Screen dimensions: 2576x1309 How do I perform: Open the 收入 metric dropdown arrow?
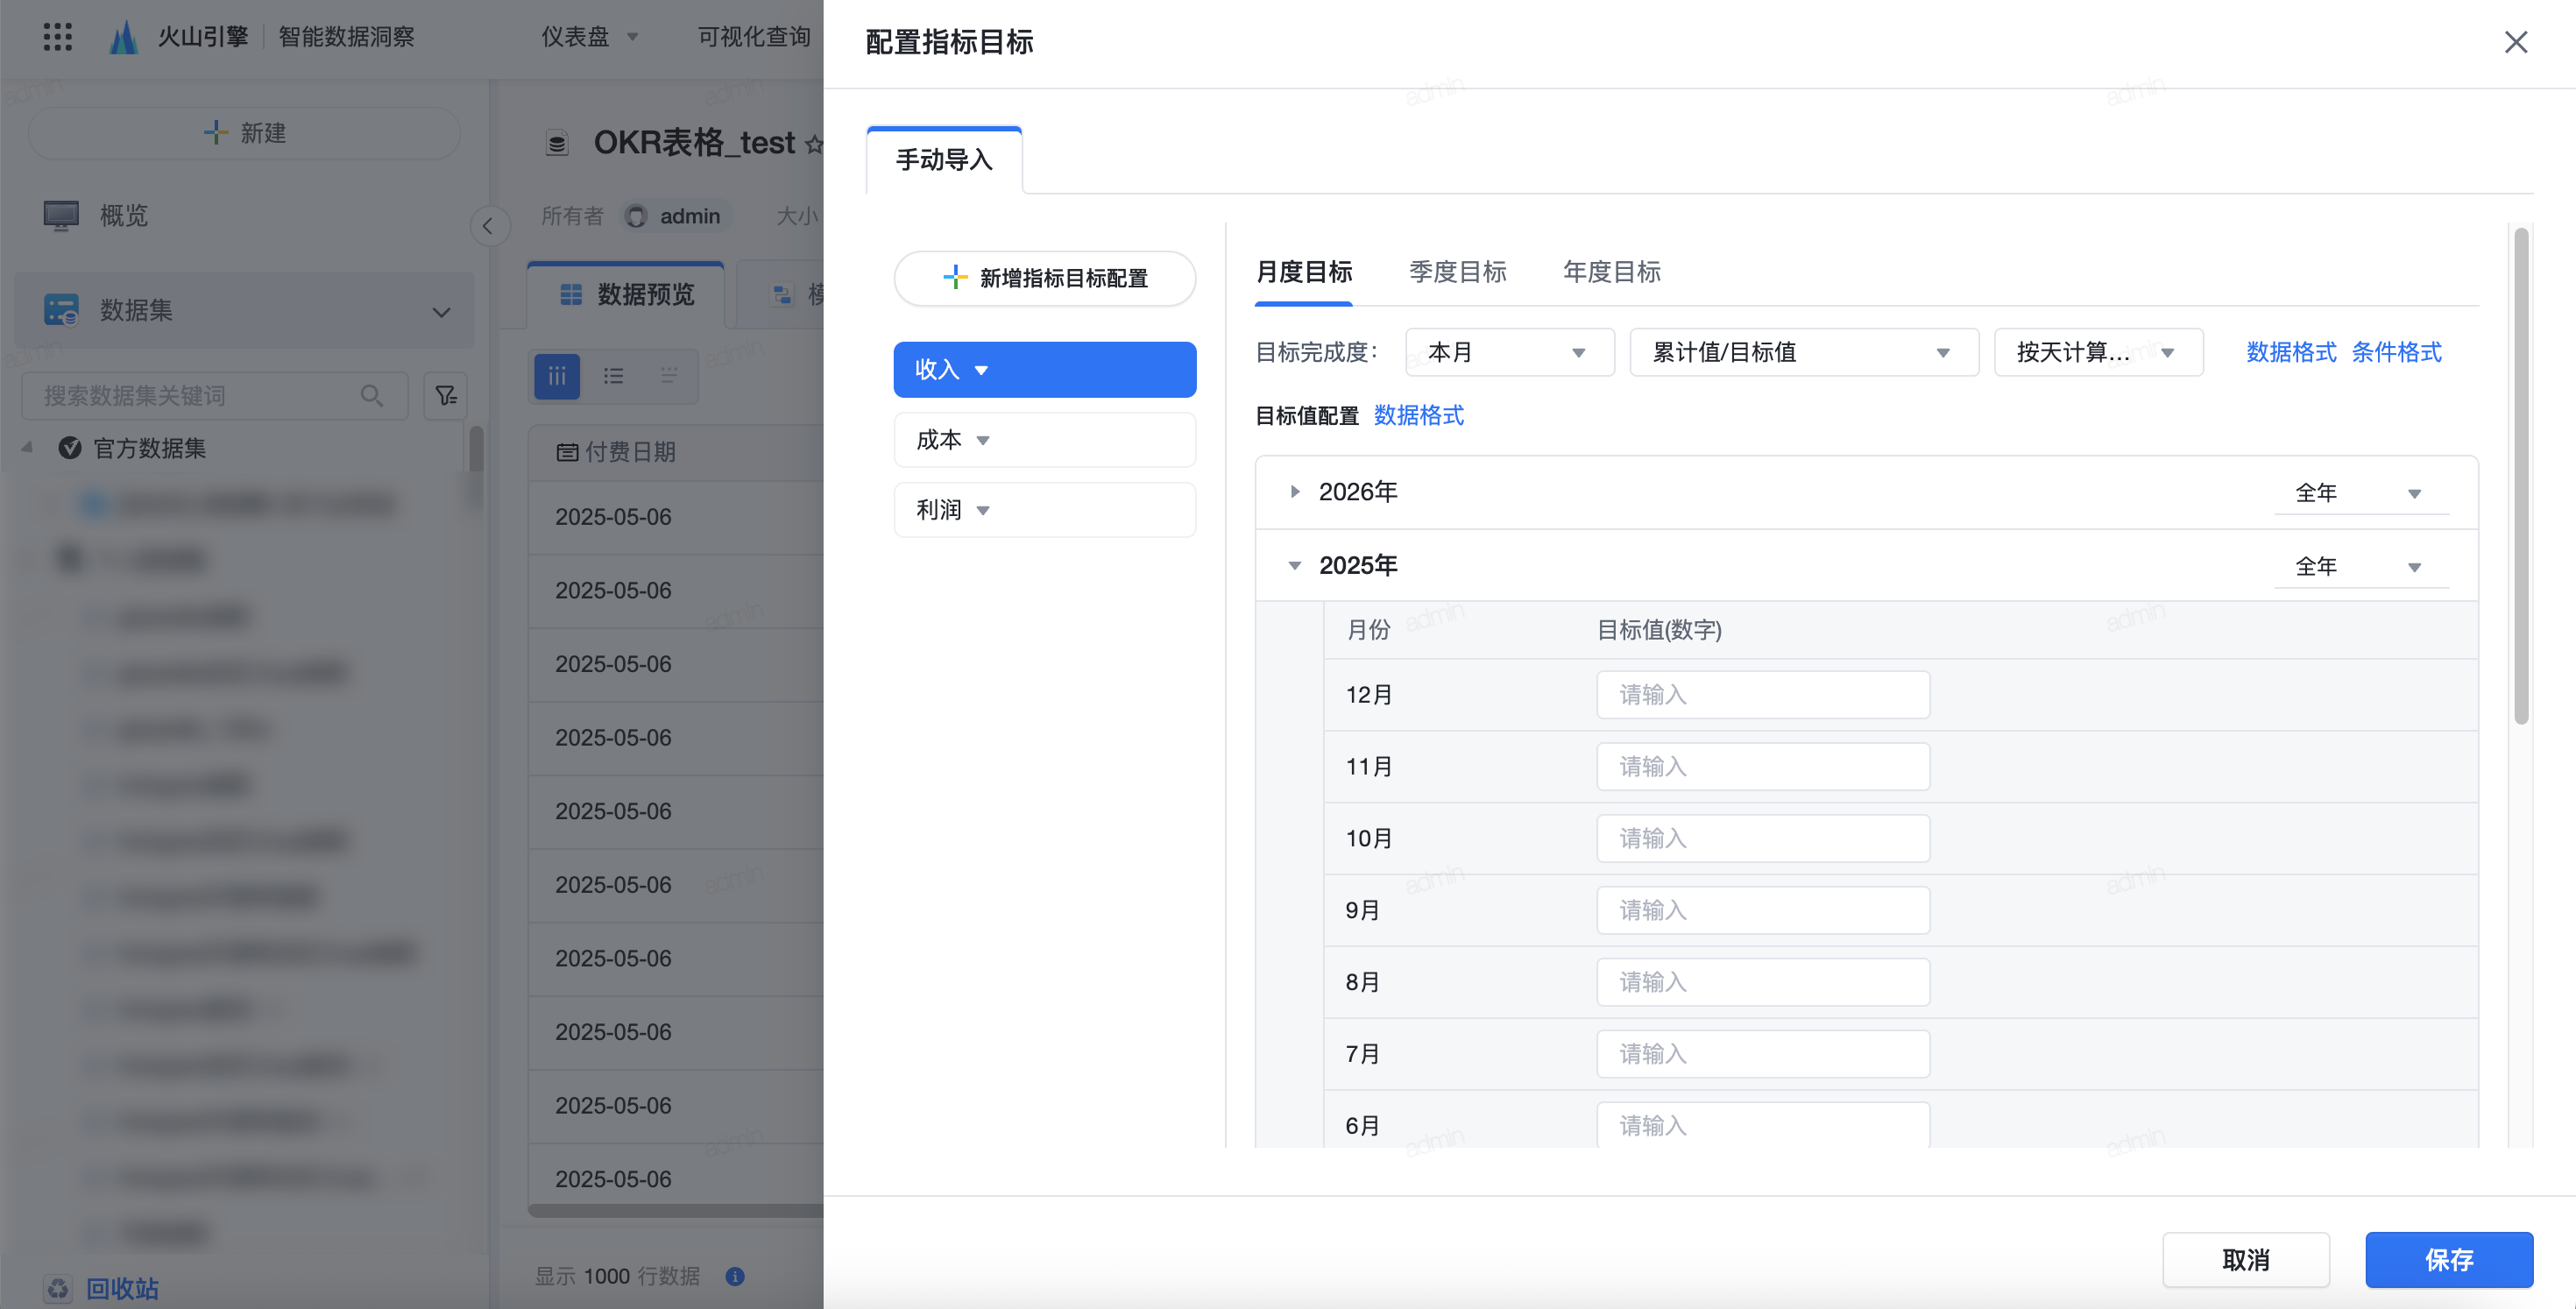[x=982, y=370]
